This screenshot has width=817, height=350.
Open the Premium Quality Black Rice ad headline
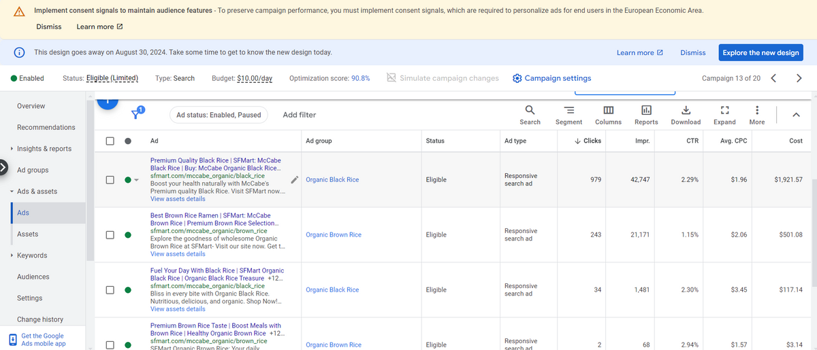215,164
